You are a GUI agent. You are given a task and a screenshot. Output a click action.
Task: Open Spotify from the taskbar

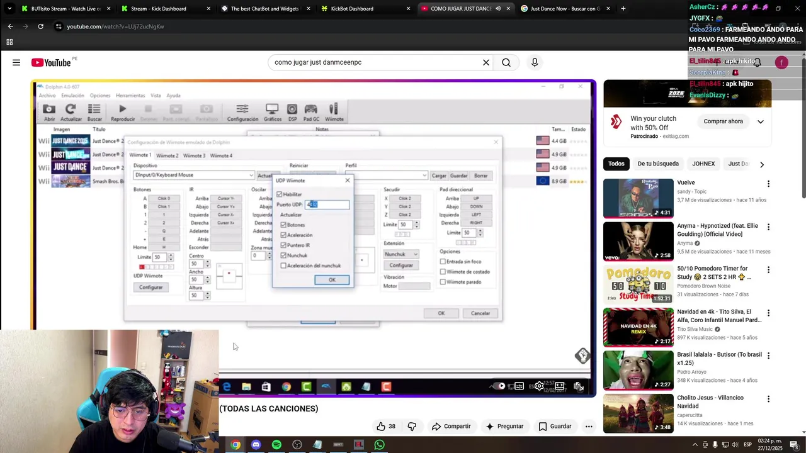point(276,445)
